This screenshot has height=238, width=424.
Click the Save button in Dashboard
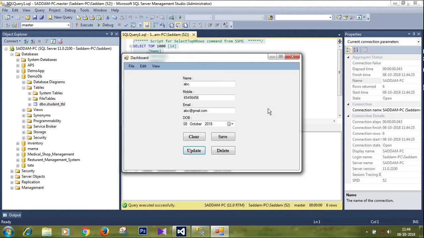point(223,137)
